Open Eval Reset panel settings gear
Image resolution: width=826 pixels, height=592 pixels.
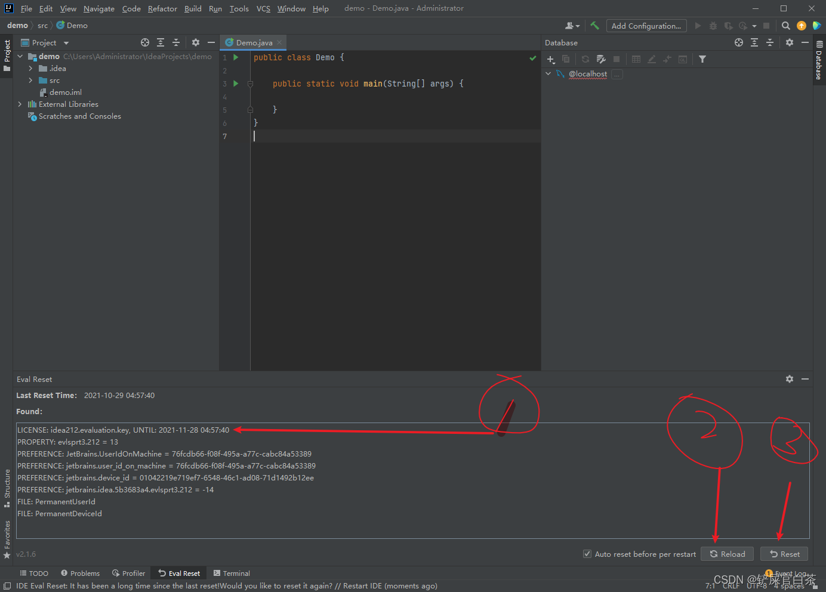coord(790,379)
